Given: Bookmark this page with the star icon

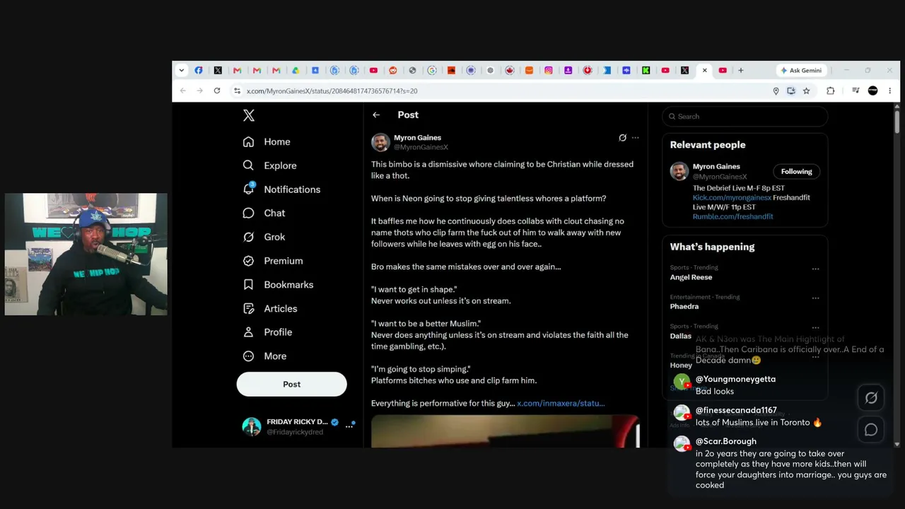Looking at the screenshot, I should click(806, 90).
